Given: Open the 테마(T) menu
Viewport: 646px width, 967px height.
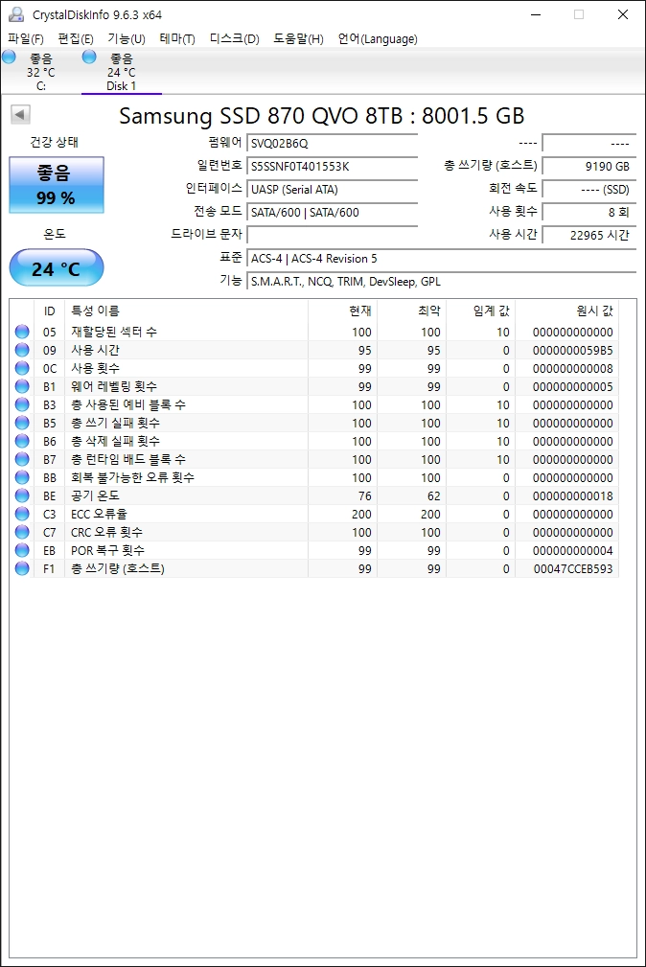Looking at the screenshot, I should coord(177,39).
